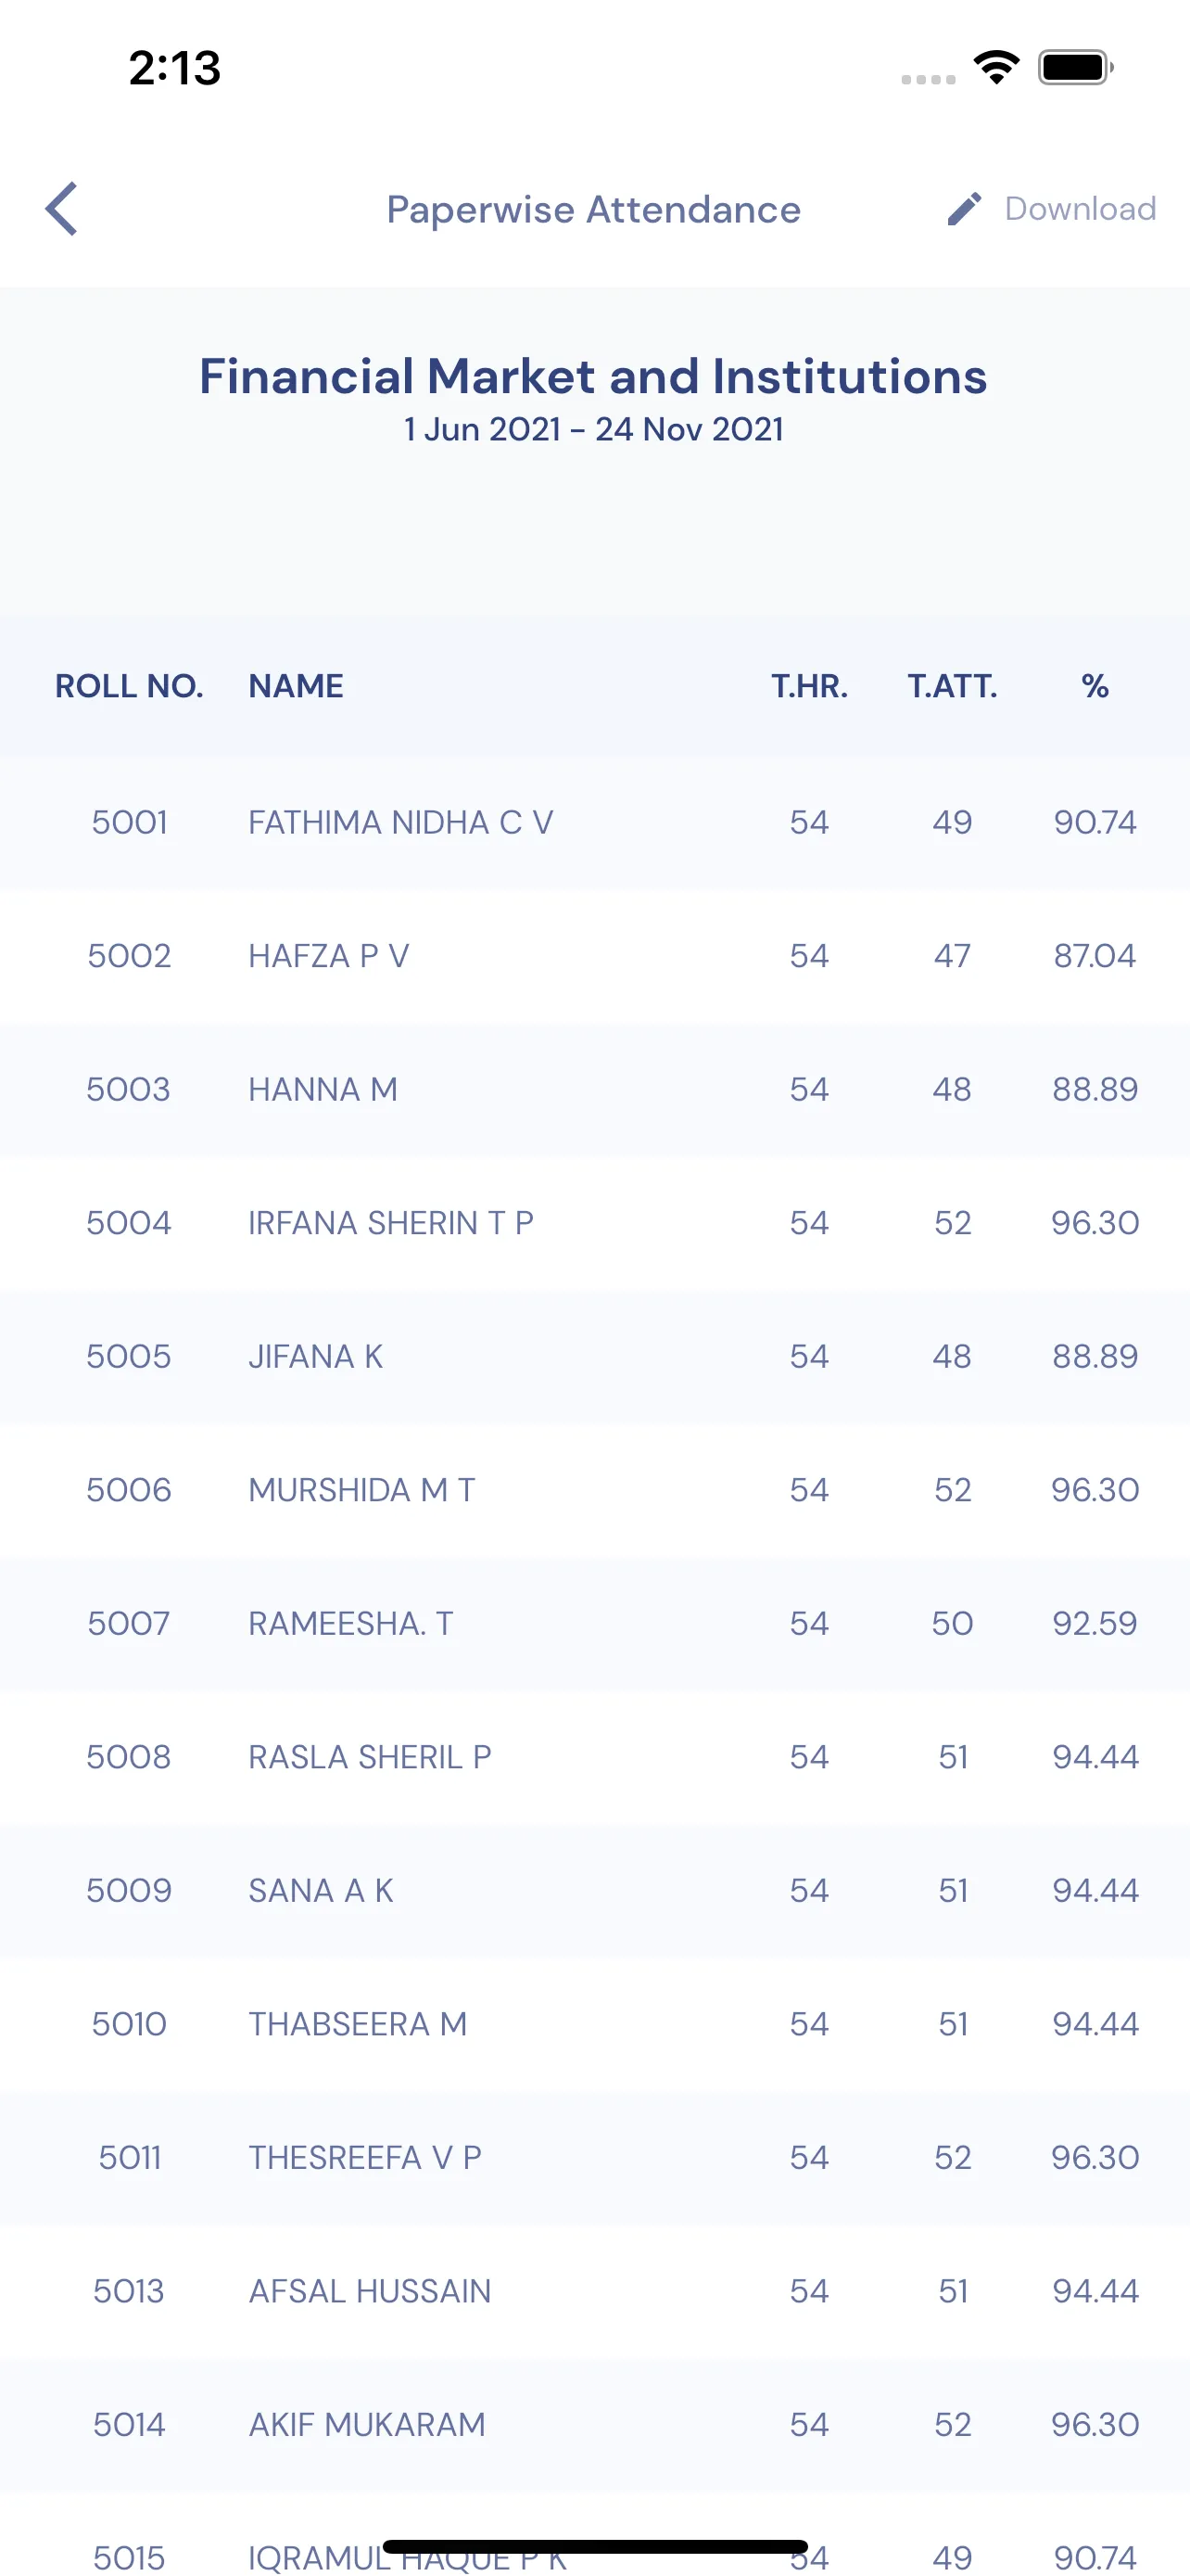
Task: Select THESREEFA V P row
Action: (594, 2157)
